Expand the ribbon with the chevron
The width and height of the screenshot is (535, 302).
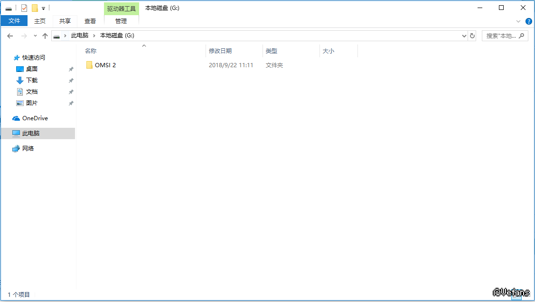(518, 21)
